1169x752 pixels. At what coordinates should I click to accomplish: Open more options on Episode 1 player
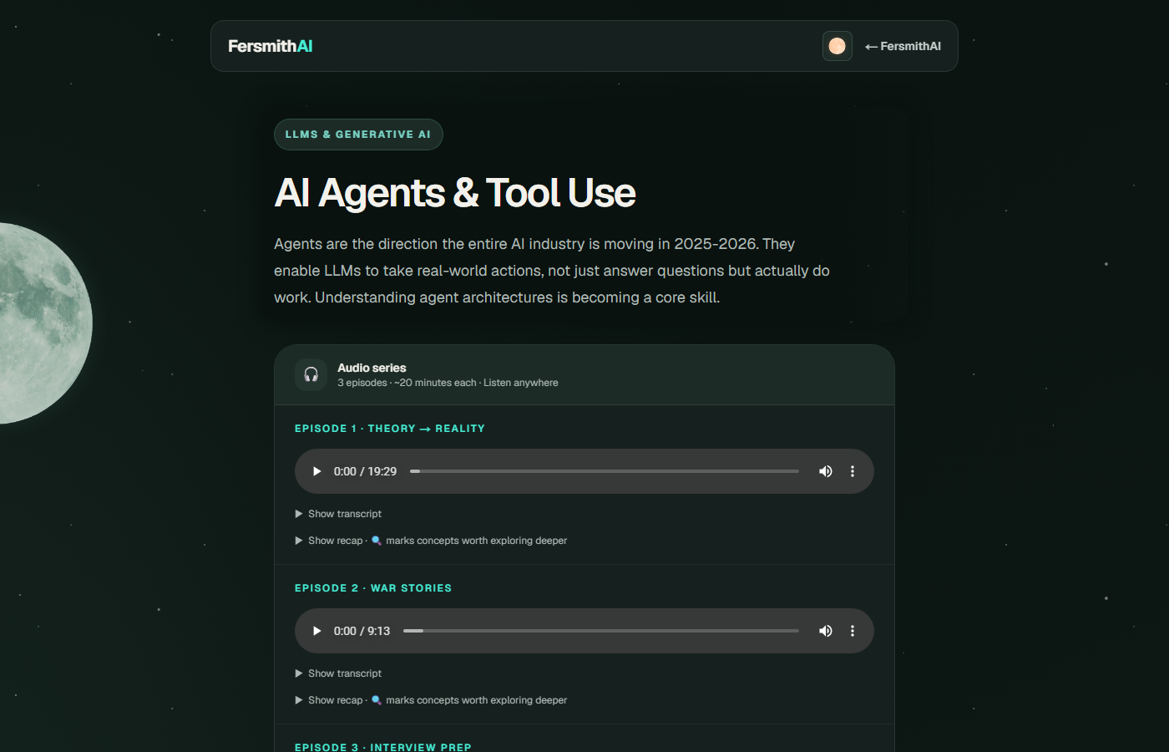pyautogui.click(x=853, y=471)
